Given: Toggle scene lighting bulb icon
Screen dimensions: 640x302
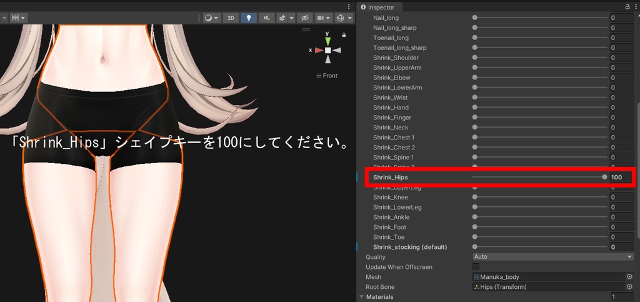Looking at the screenshot, I should [249, 18].
